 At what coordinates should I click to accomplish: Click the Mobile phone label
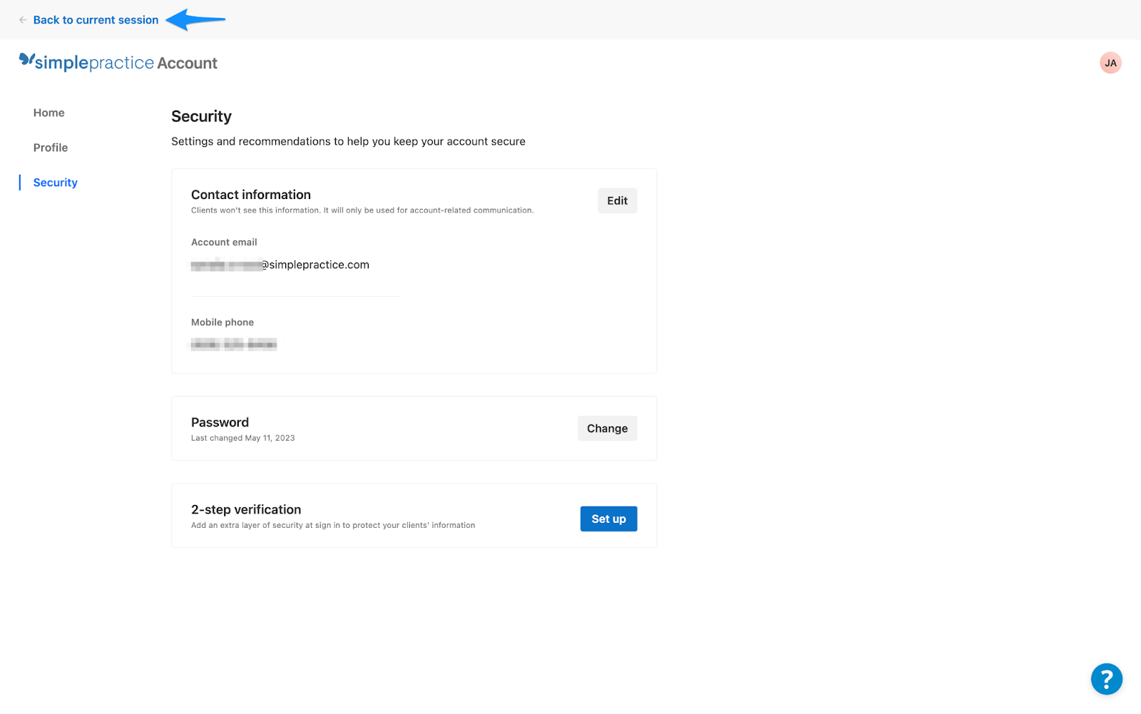222,322
